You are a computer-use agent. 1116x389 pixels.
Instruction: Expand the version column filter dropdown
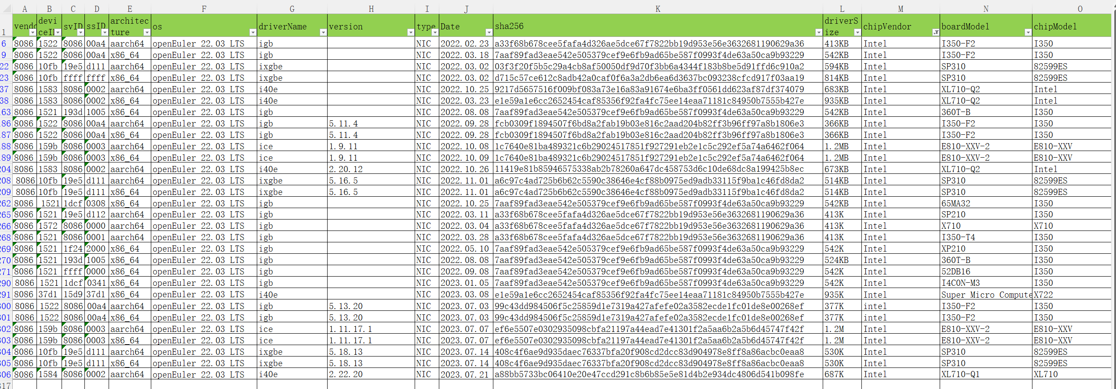point(410,32)
